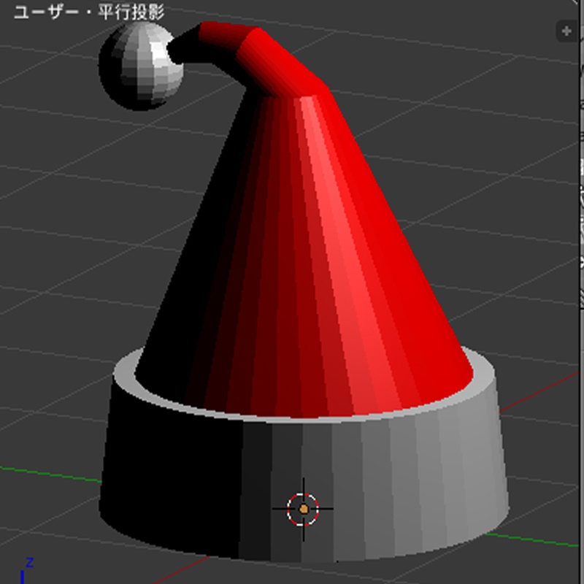Click the red X axis line at right
Screen dimensions: 584x584
pyautogui.click(x=540, y=392)
